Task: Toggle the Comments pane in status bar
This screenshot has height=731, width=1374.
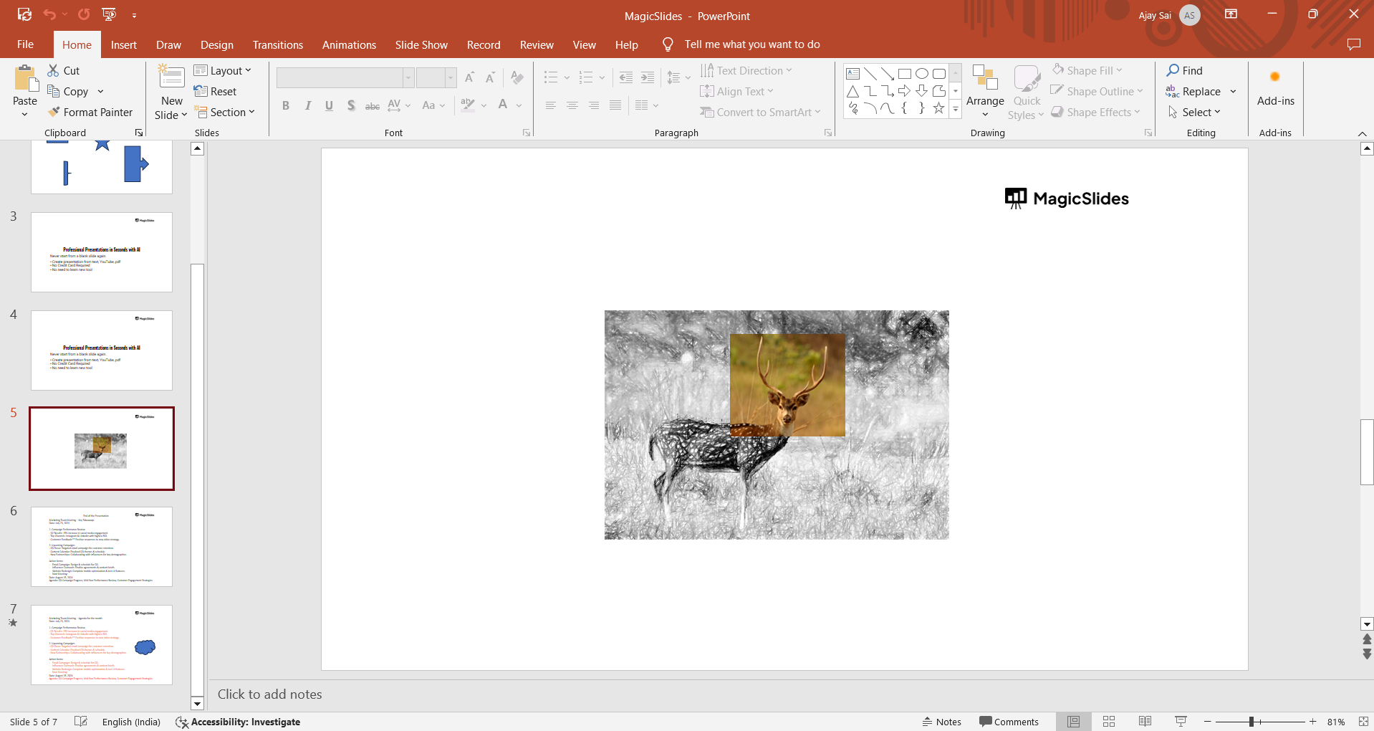Action: click(1009, 722)
